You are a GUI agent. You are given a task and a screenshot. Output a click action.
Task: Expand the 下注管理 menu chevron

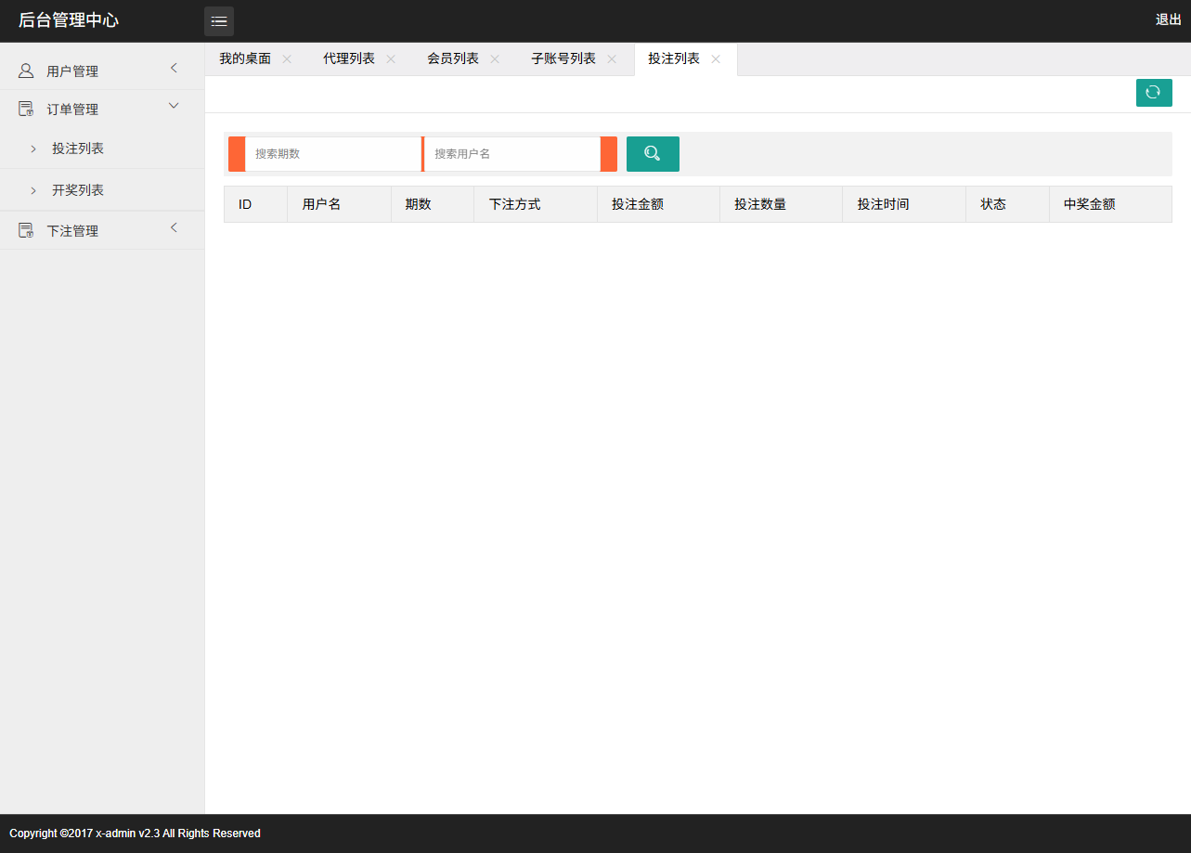tap(174, 227)
